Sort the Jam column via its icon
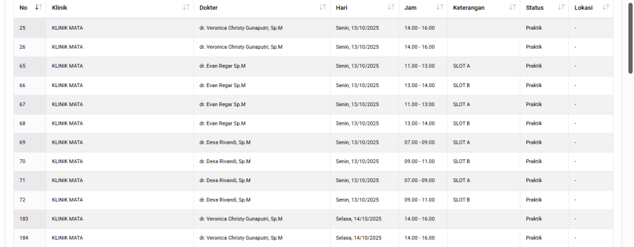 (440, 7)
